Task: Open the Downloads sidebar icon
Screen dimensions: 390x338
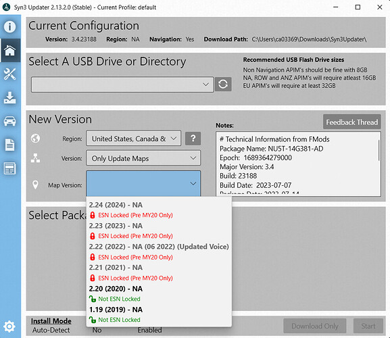Action: 9,97
